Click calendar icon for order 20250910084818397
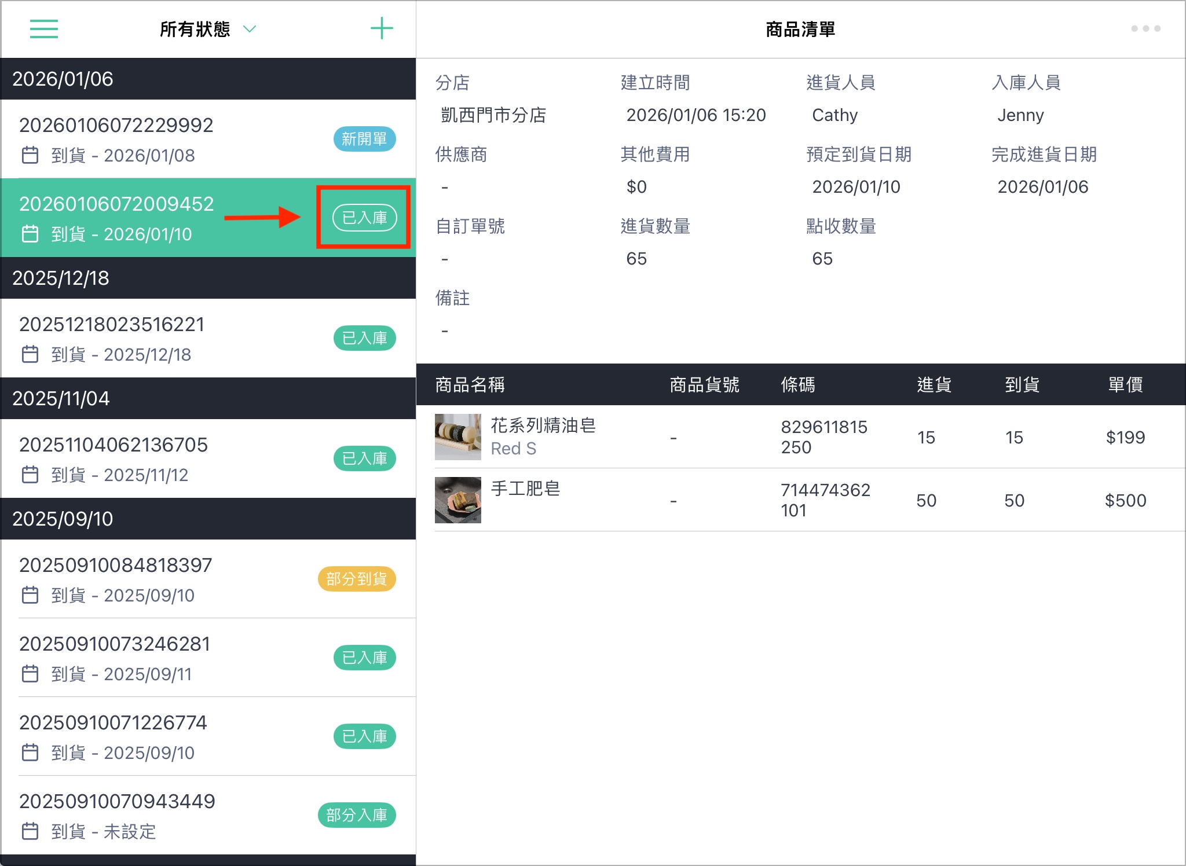This screenshot has width=1186, height=866. 30,595
